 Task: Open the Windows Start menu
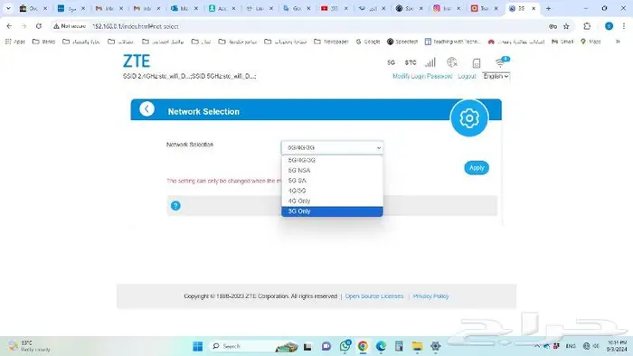coord(198,346)
